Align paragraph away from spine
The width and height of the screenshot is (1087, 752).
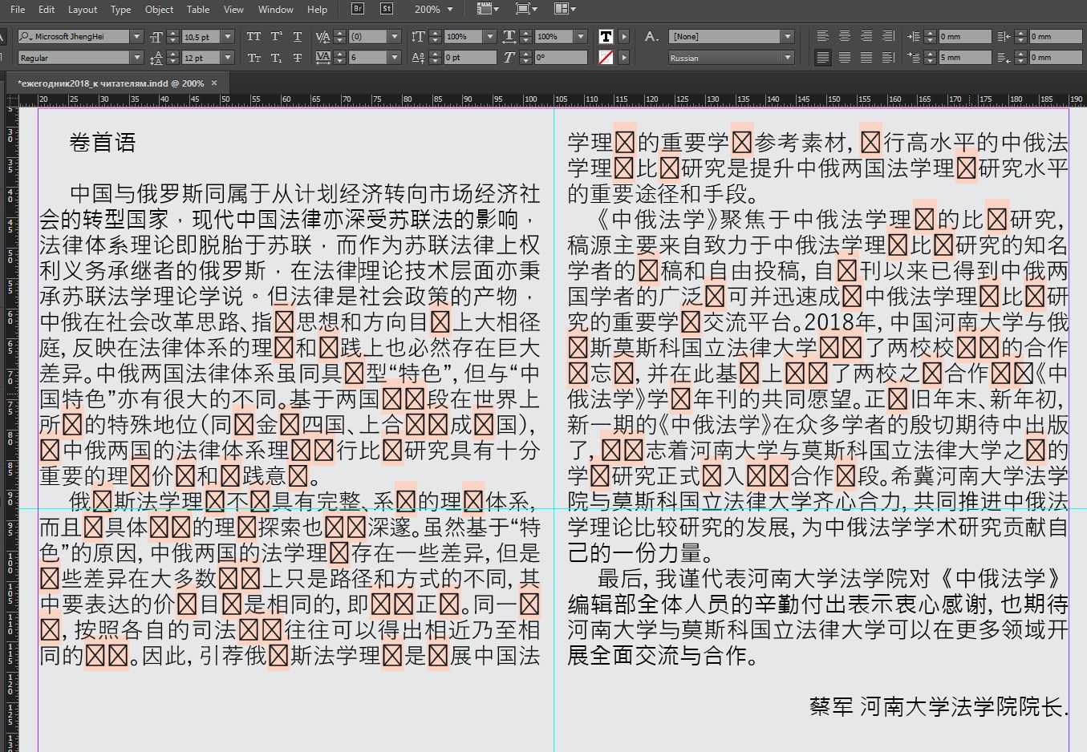click(888, 58)
